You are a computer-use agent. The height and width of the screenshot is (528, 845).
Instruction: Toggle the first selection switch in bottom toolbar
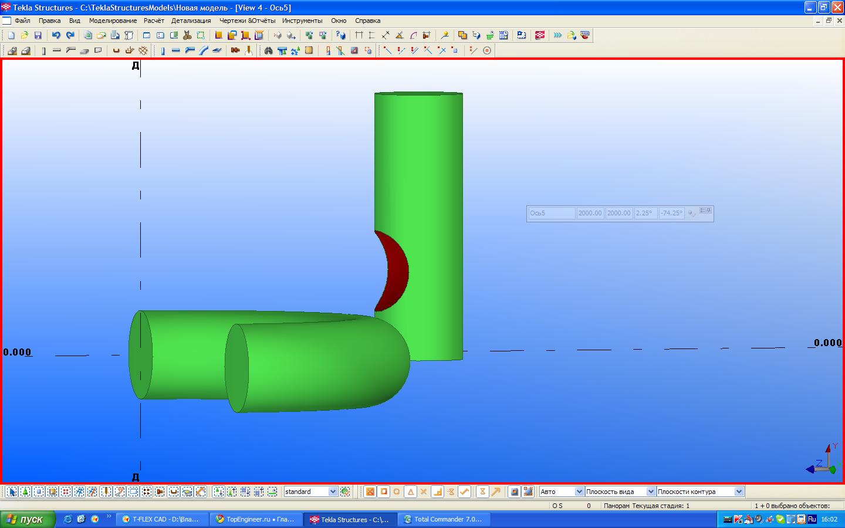coord(12,492)
